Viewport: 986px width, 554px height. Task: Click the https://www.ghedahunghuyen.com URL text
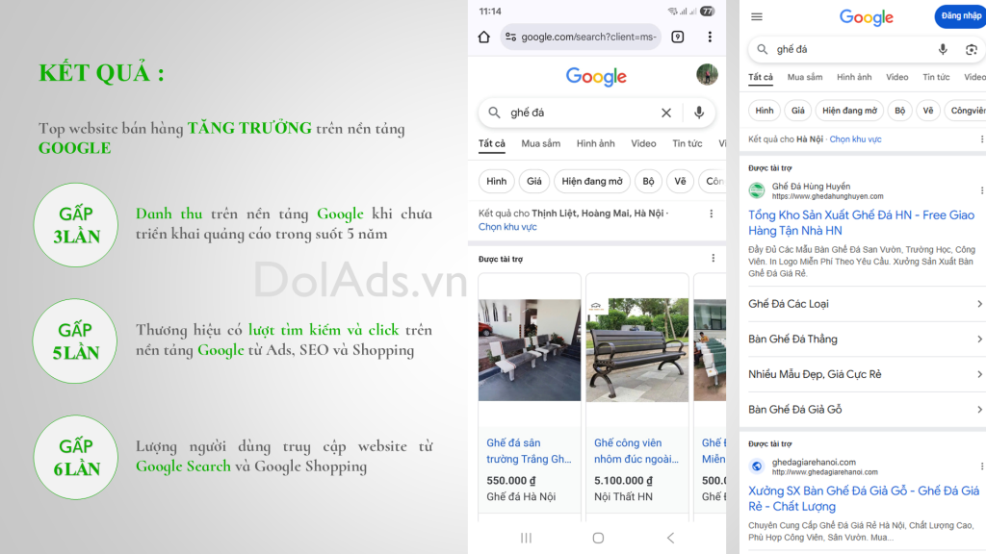click(827, 196)
